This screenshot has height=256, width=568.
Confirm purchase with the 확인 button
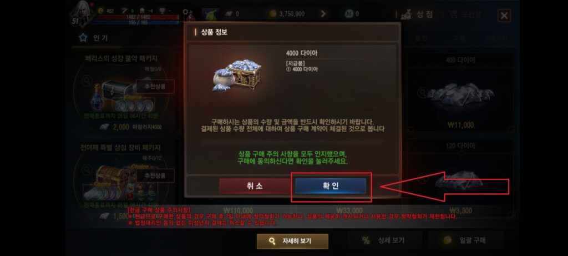click(331, 186)
